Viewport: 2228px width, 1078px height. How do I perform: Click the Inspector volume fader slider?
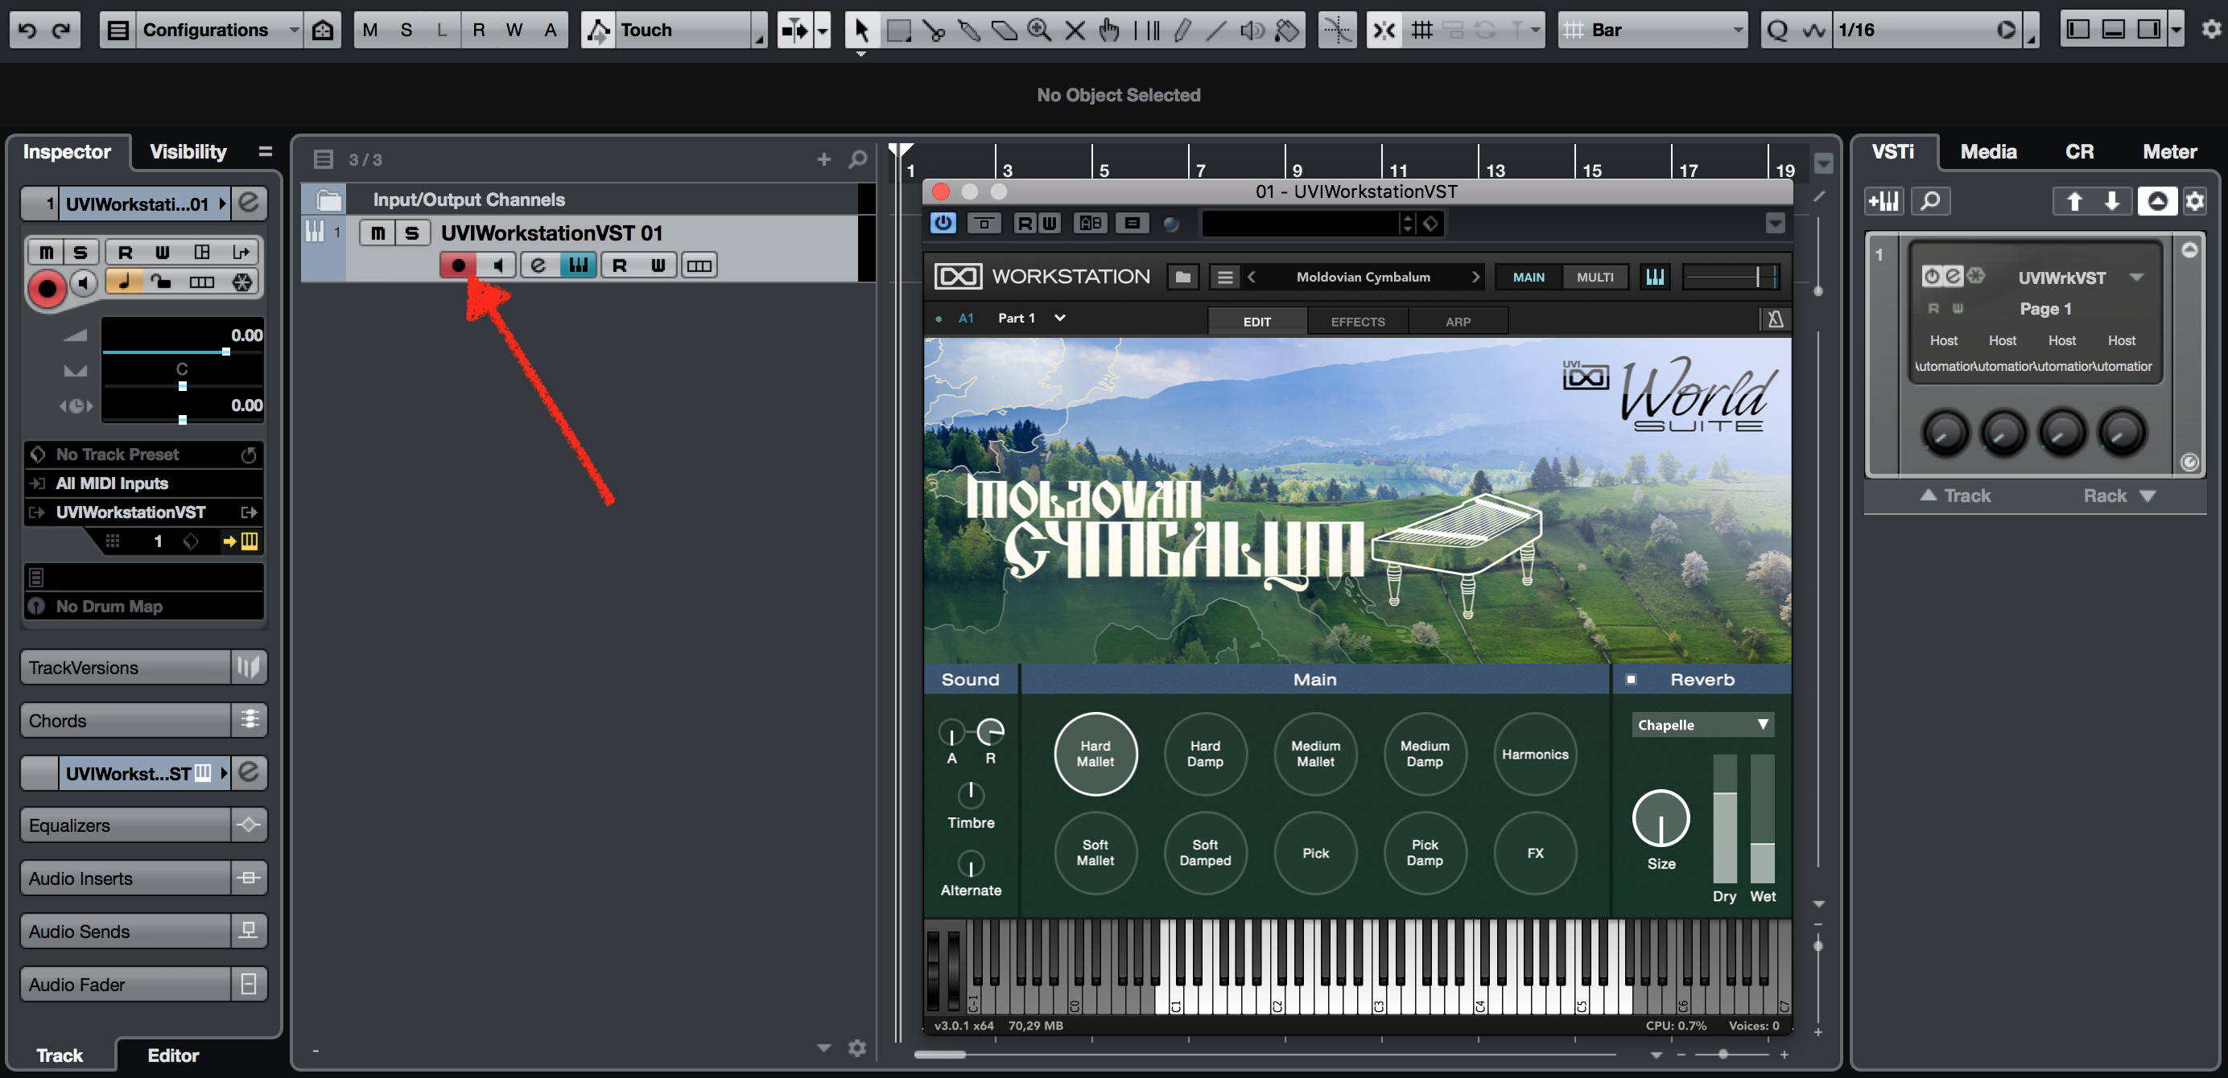pyautogui.click(x=182, y=351)
